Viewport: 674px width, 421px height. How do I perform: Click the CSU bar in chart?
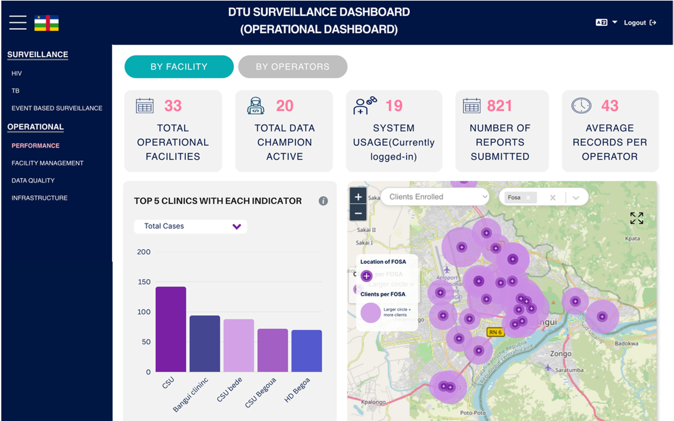[171, 329]
